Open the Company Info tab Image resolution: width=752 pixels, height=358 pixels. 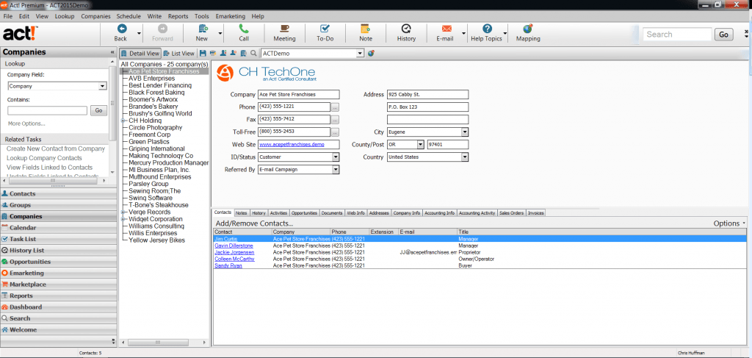point(407,212)
